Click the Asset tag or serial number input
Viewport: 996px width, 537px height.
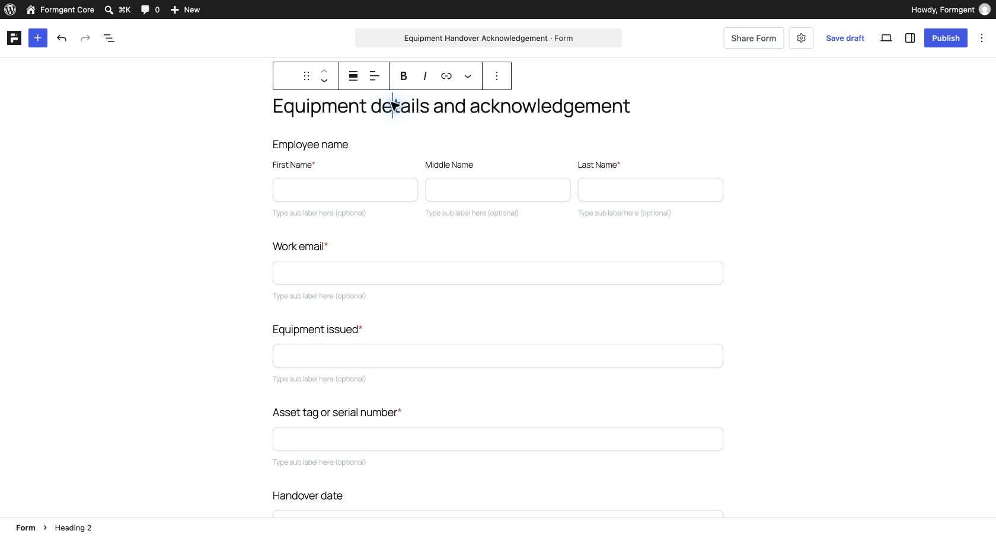point(498,439)
